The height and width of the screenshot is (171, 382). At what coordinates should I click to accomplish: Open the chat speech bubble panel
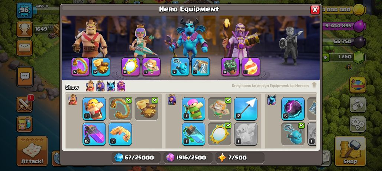click(25, 76)
